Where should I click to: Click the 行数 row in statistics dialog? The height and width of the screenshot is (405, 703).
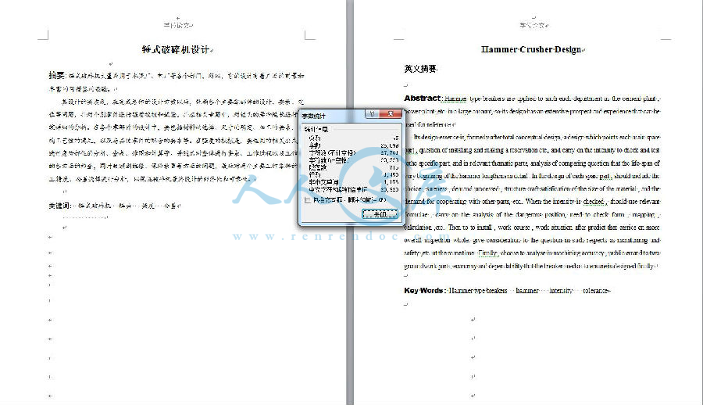353,174
